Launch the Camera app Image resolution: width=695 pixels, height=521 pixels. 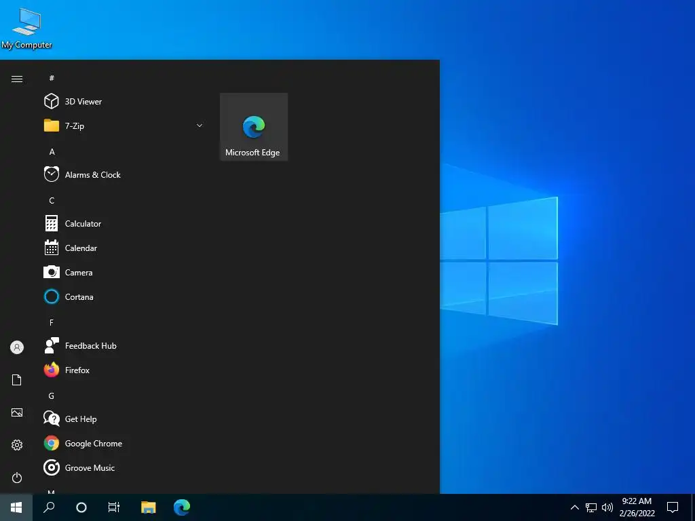tap(124, 272)
